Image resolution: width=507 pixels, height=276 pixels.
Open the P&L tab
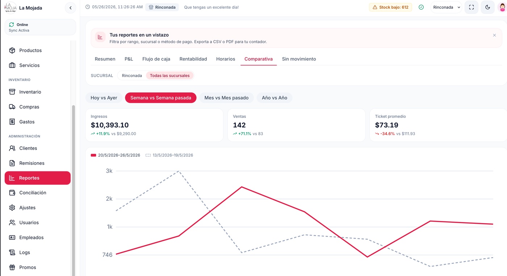[x=129, y=59]
